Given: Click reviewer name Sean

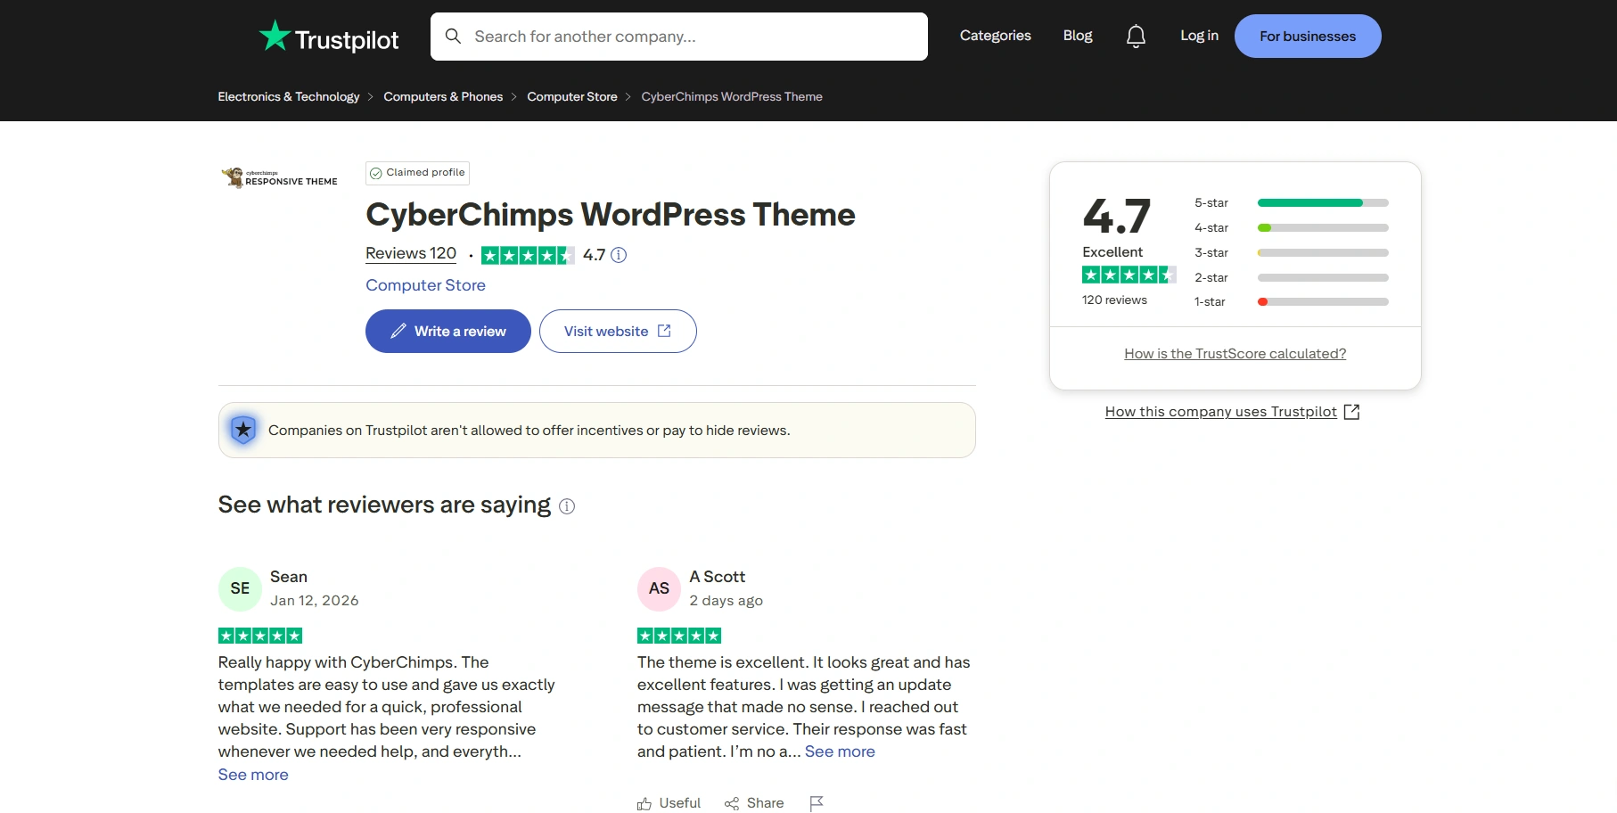Looking at the screenshot, I should tap(289, 577).
